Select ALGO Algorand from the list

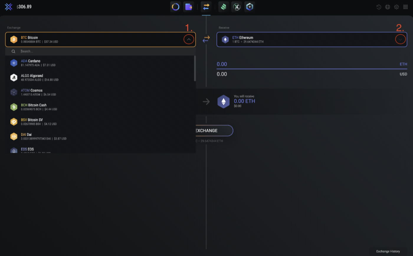pyautogui.click(x=100, y=78)
